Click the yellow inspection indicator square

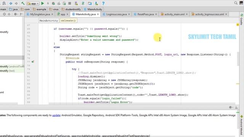tap(238, 25)
